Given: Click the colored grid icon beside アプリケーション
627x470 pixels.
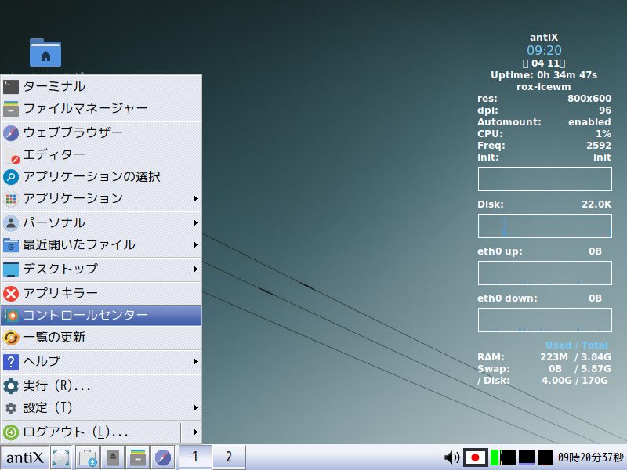Looking at the screenshot, I should (x=11, y=199).
